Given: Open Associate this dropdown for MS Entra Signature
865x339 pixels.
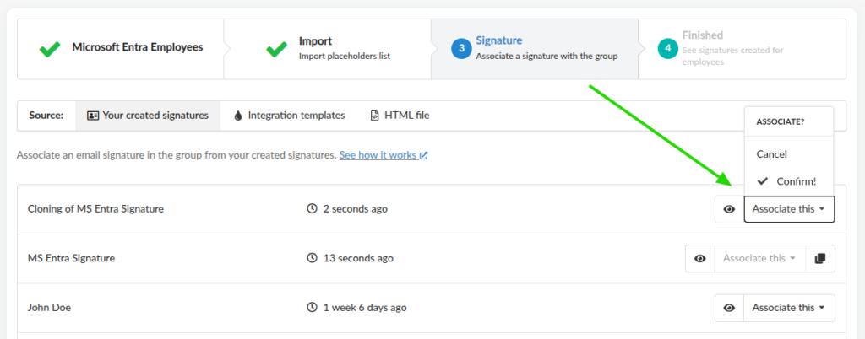Looking at the screenshot, I should [x=759, y=259].
